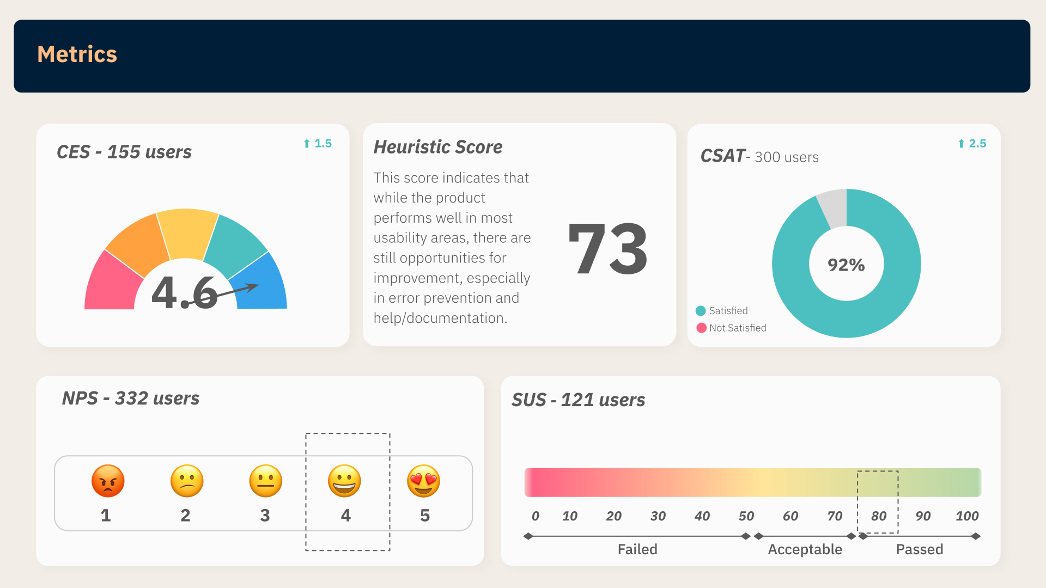1046x588 pixels.
Task: Select the confused face emoji rated 2
Action: point(187,481)
